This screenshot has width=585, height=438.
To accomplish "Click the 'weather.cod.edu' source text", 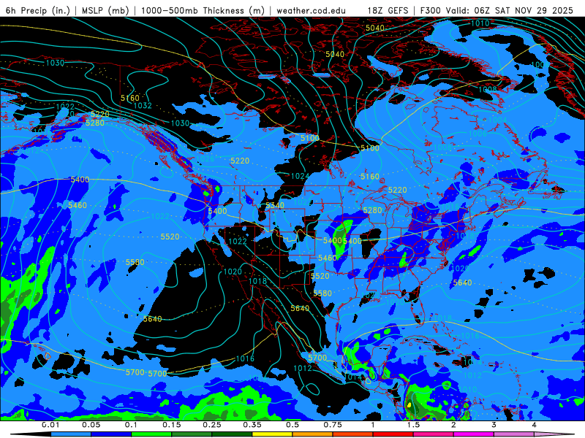I will (311, 10).
